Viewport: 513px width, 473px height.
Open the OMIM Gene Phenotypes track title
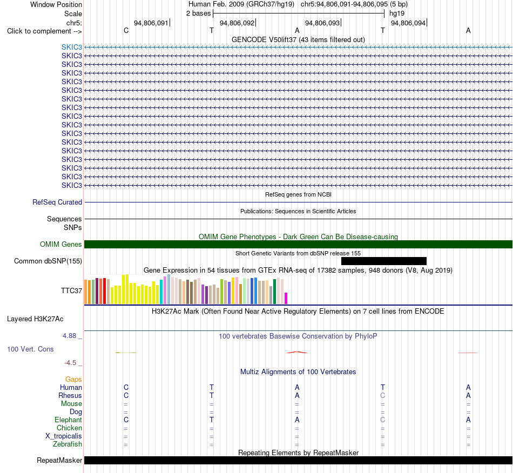pyautogui.click(x=298, y=236)
